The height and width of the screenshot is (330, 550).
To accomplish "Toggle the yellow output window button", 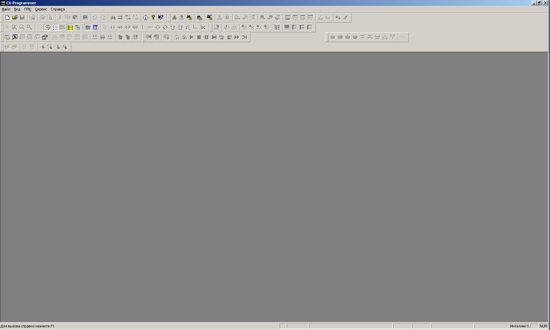I will pyautogui.click(x=70, y=27).
